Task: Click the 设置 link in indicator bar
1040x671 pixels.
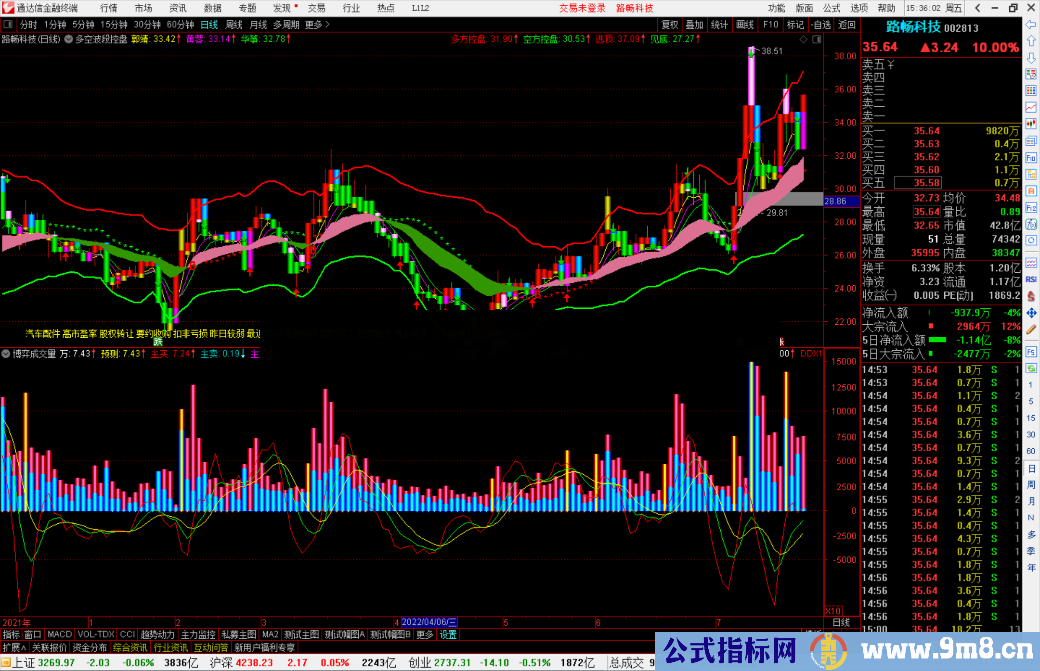Action: point(448,634)
